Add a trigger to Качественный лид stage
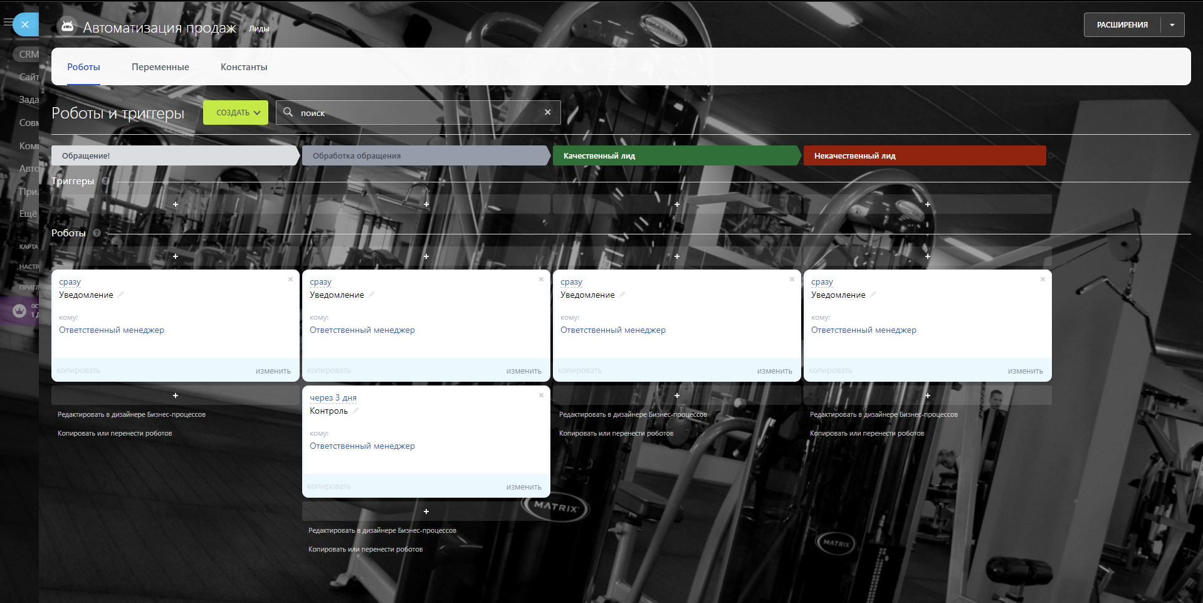 click(677, 204)
